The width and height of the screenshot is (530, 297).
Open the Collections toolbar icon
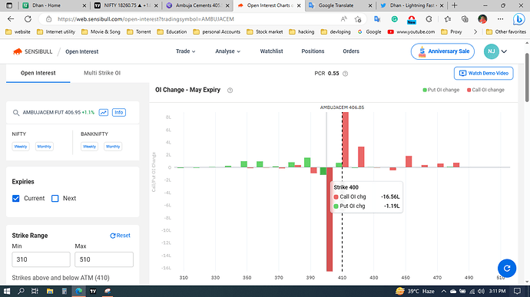click(465, 19)
